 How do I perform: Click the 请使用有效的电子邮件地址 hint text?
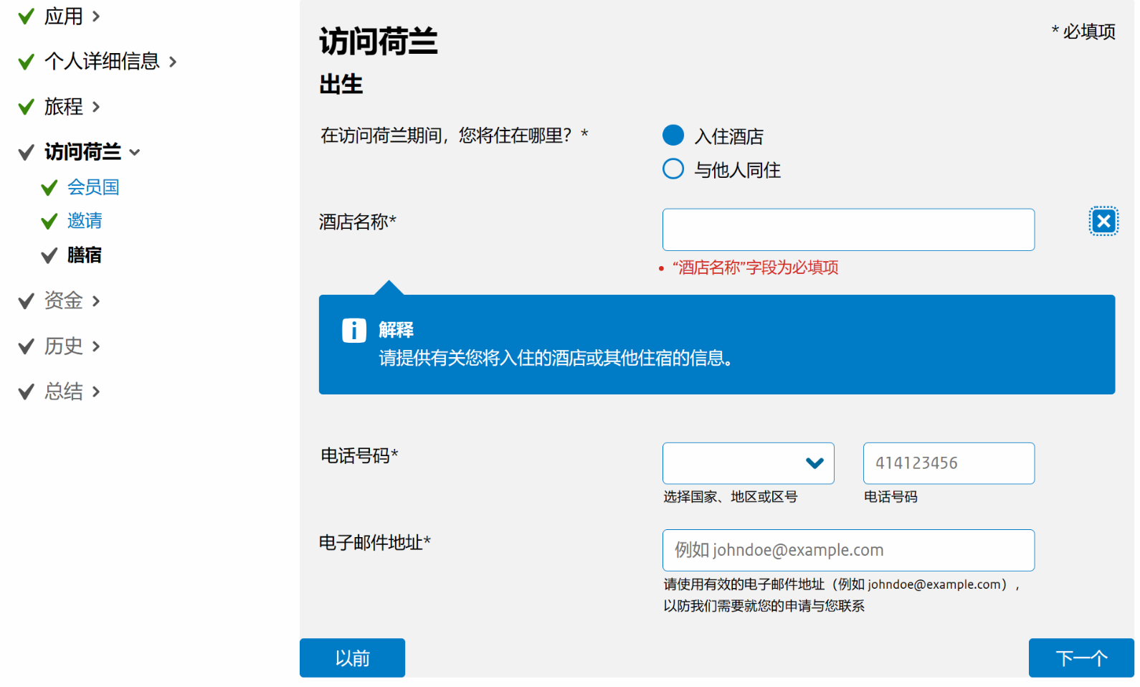(x=842, y=595)
